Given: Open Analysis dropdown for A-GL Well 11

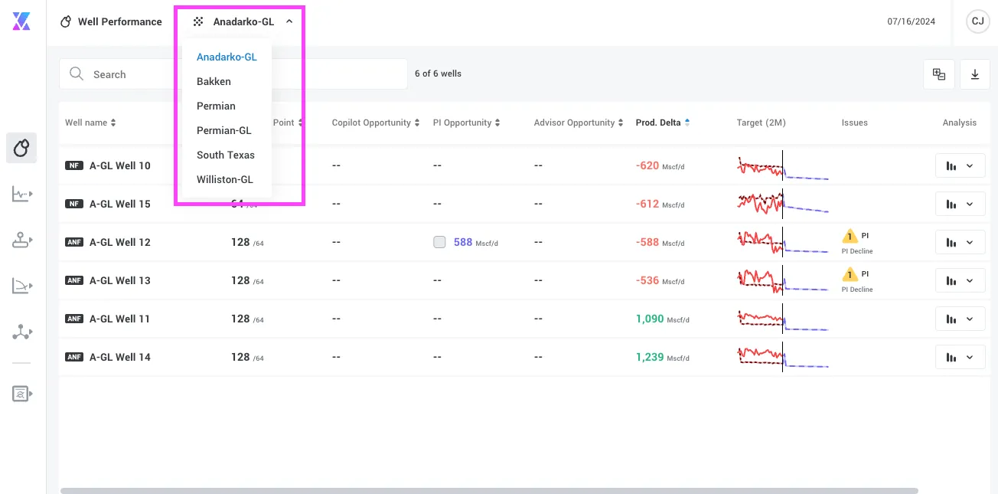Looking at the screenshot, I should [x=960, y=319].
